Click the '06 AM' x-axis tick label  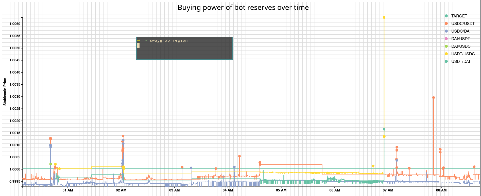335,190
